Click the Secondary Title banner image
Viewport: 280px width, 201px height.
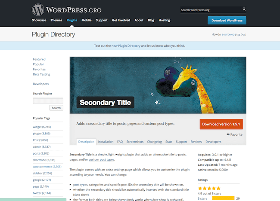tap(158, 85)
